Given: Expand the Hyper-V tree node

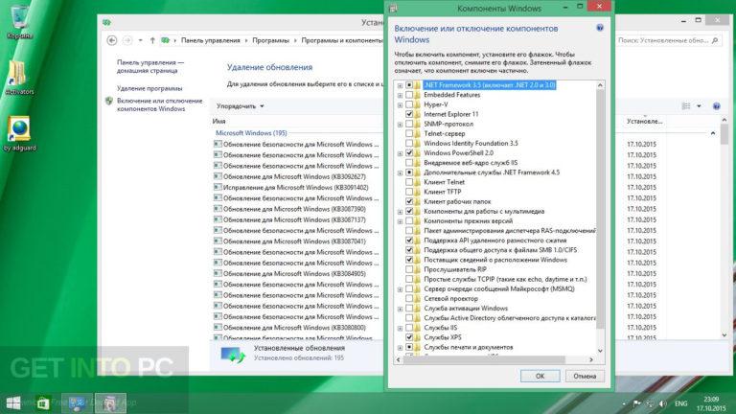Looking at the screenshot, I should 400,105.
